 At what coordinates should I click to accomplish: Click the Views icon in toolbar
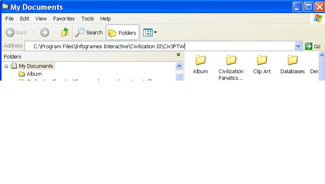click(148, 32)
